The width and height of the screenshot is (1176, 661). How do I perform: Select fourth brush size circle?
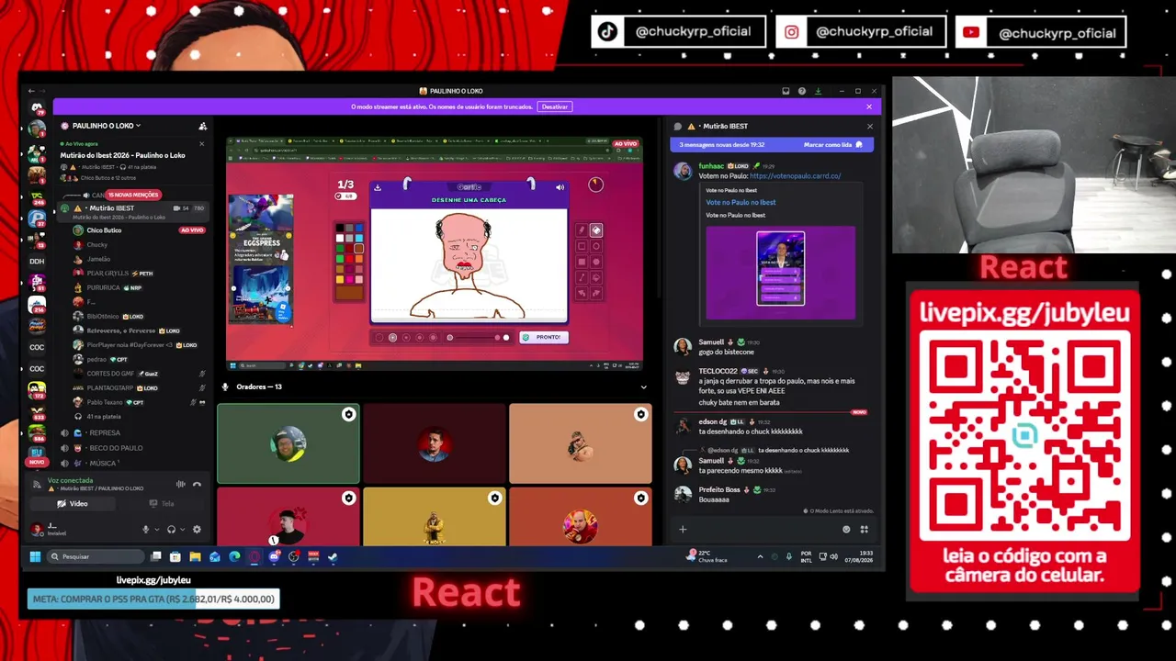click(x=420, y=337)
